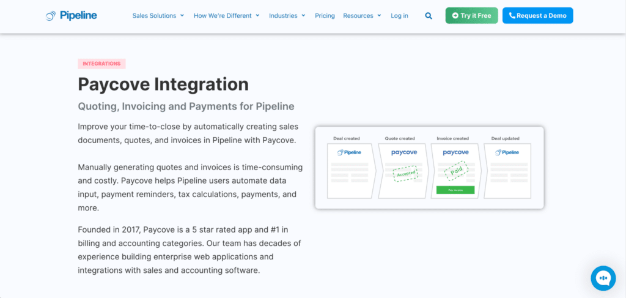This screenshot has height=298, width=626.
Task: Click the 'Invoice created' label in diagram
Action: [x=453, y=139]
